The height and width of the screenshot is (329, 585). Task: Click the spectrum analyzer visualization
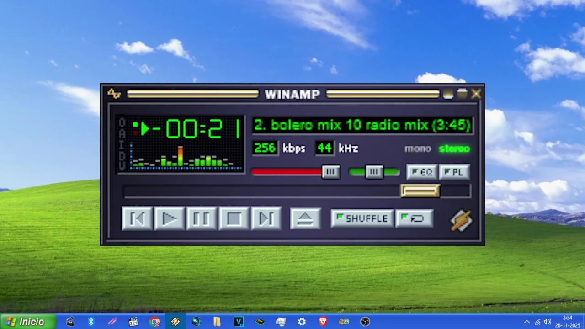186,157
